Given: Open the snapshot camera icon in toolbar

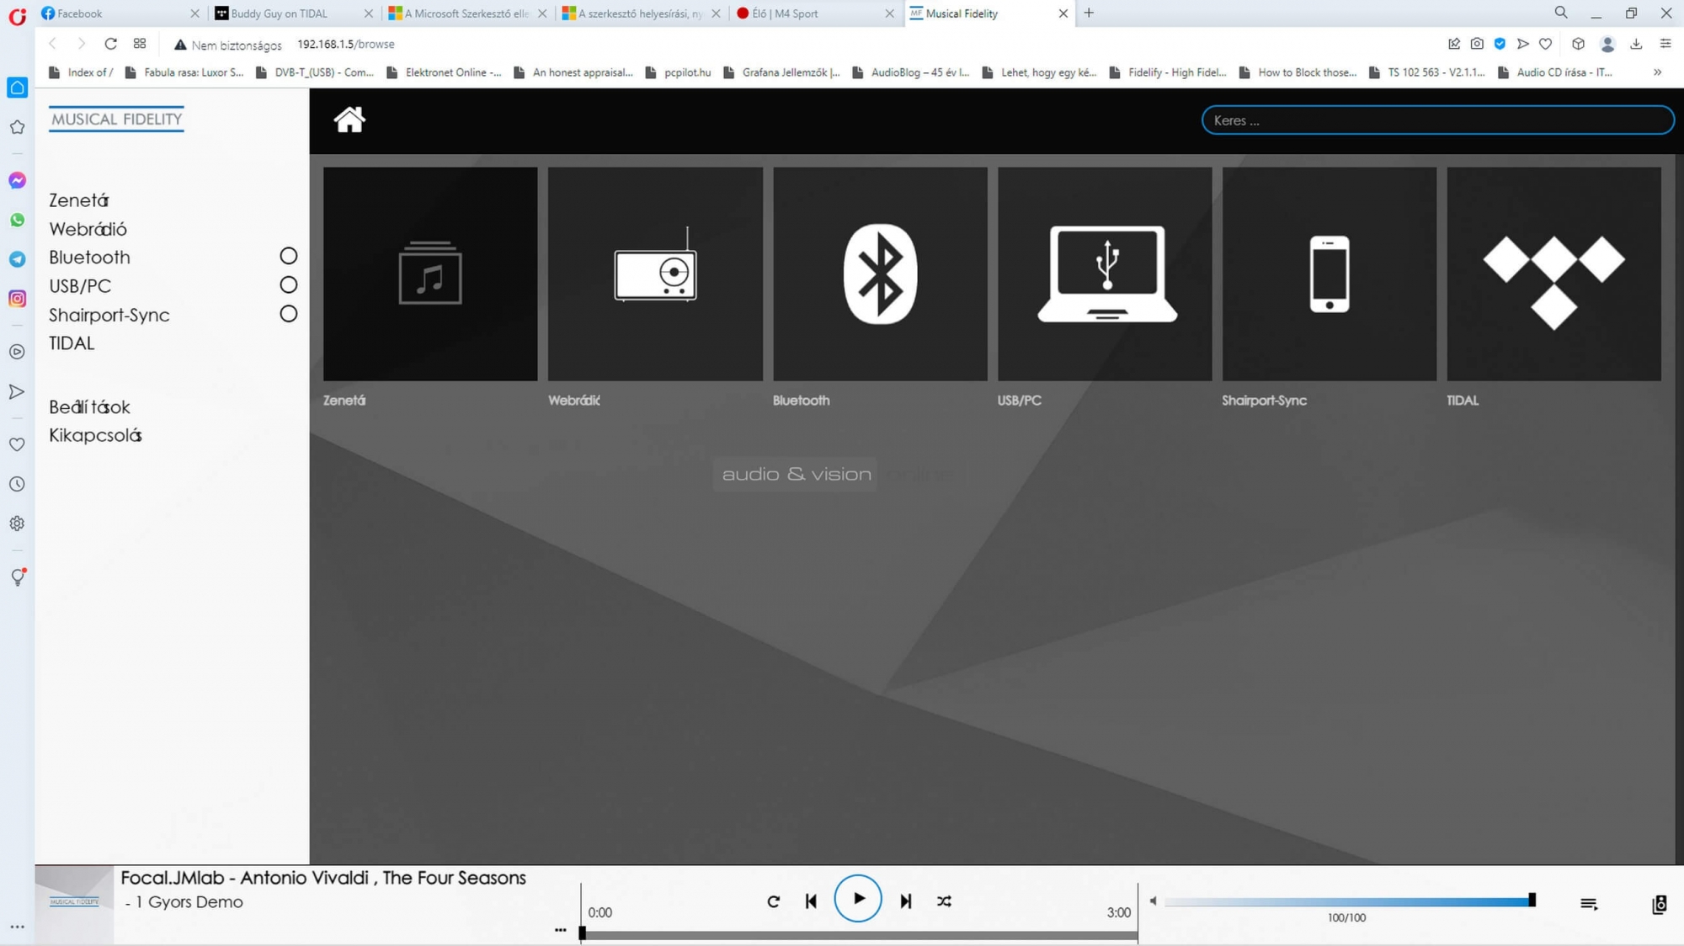Looking at the screenshot, I should click(1477, 44).
